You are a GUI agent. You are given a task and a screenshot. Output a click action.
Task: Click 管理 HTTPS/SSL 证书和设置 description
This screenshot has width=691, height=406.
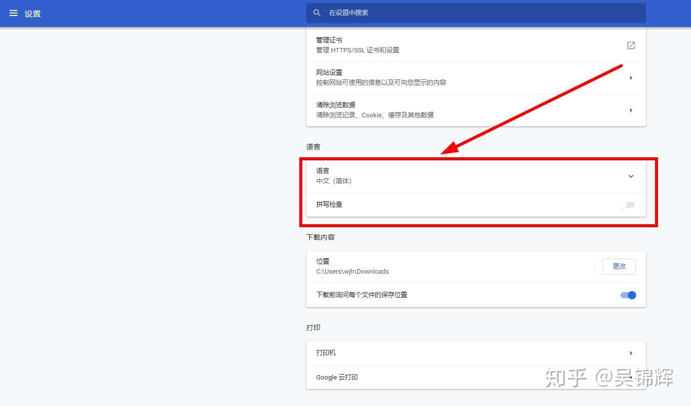point(358,50)
